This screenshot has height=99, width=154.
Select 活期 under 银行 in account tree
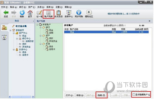click(51, 33)
